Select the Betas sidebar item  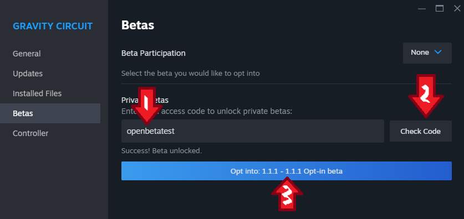pos(50,113)
